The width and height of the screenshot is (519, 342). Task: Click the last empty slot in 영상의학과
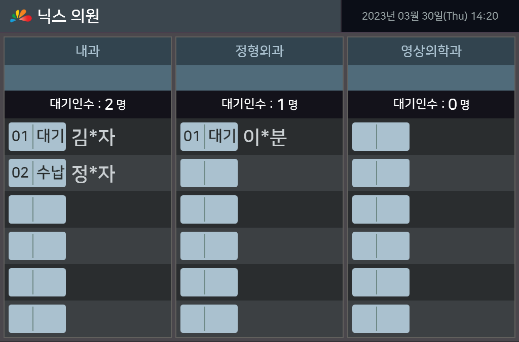click(381, 319)
